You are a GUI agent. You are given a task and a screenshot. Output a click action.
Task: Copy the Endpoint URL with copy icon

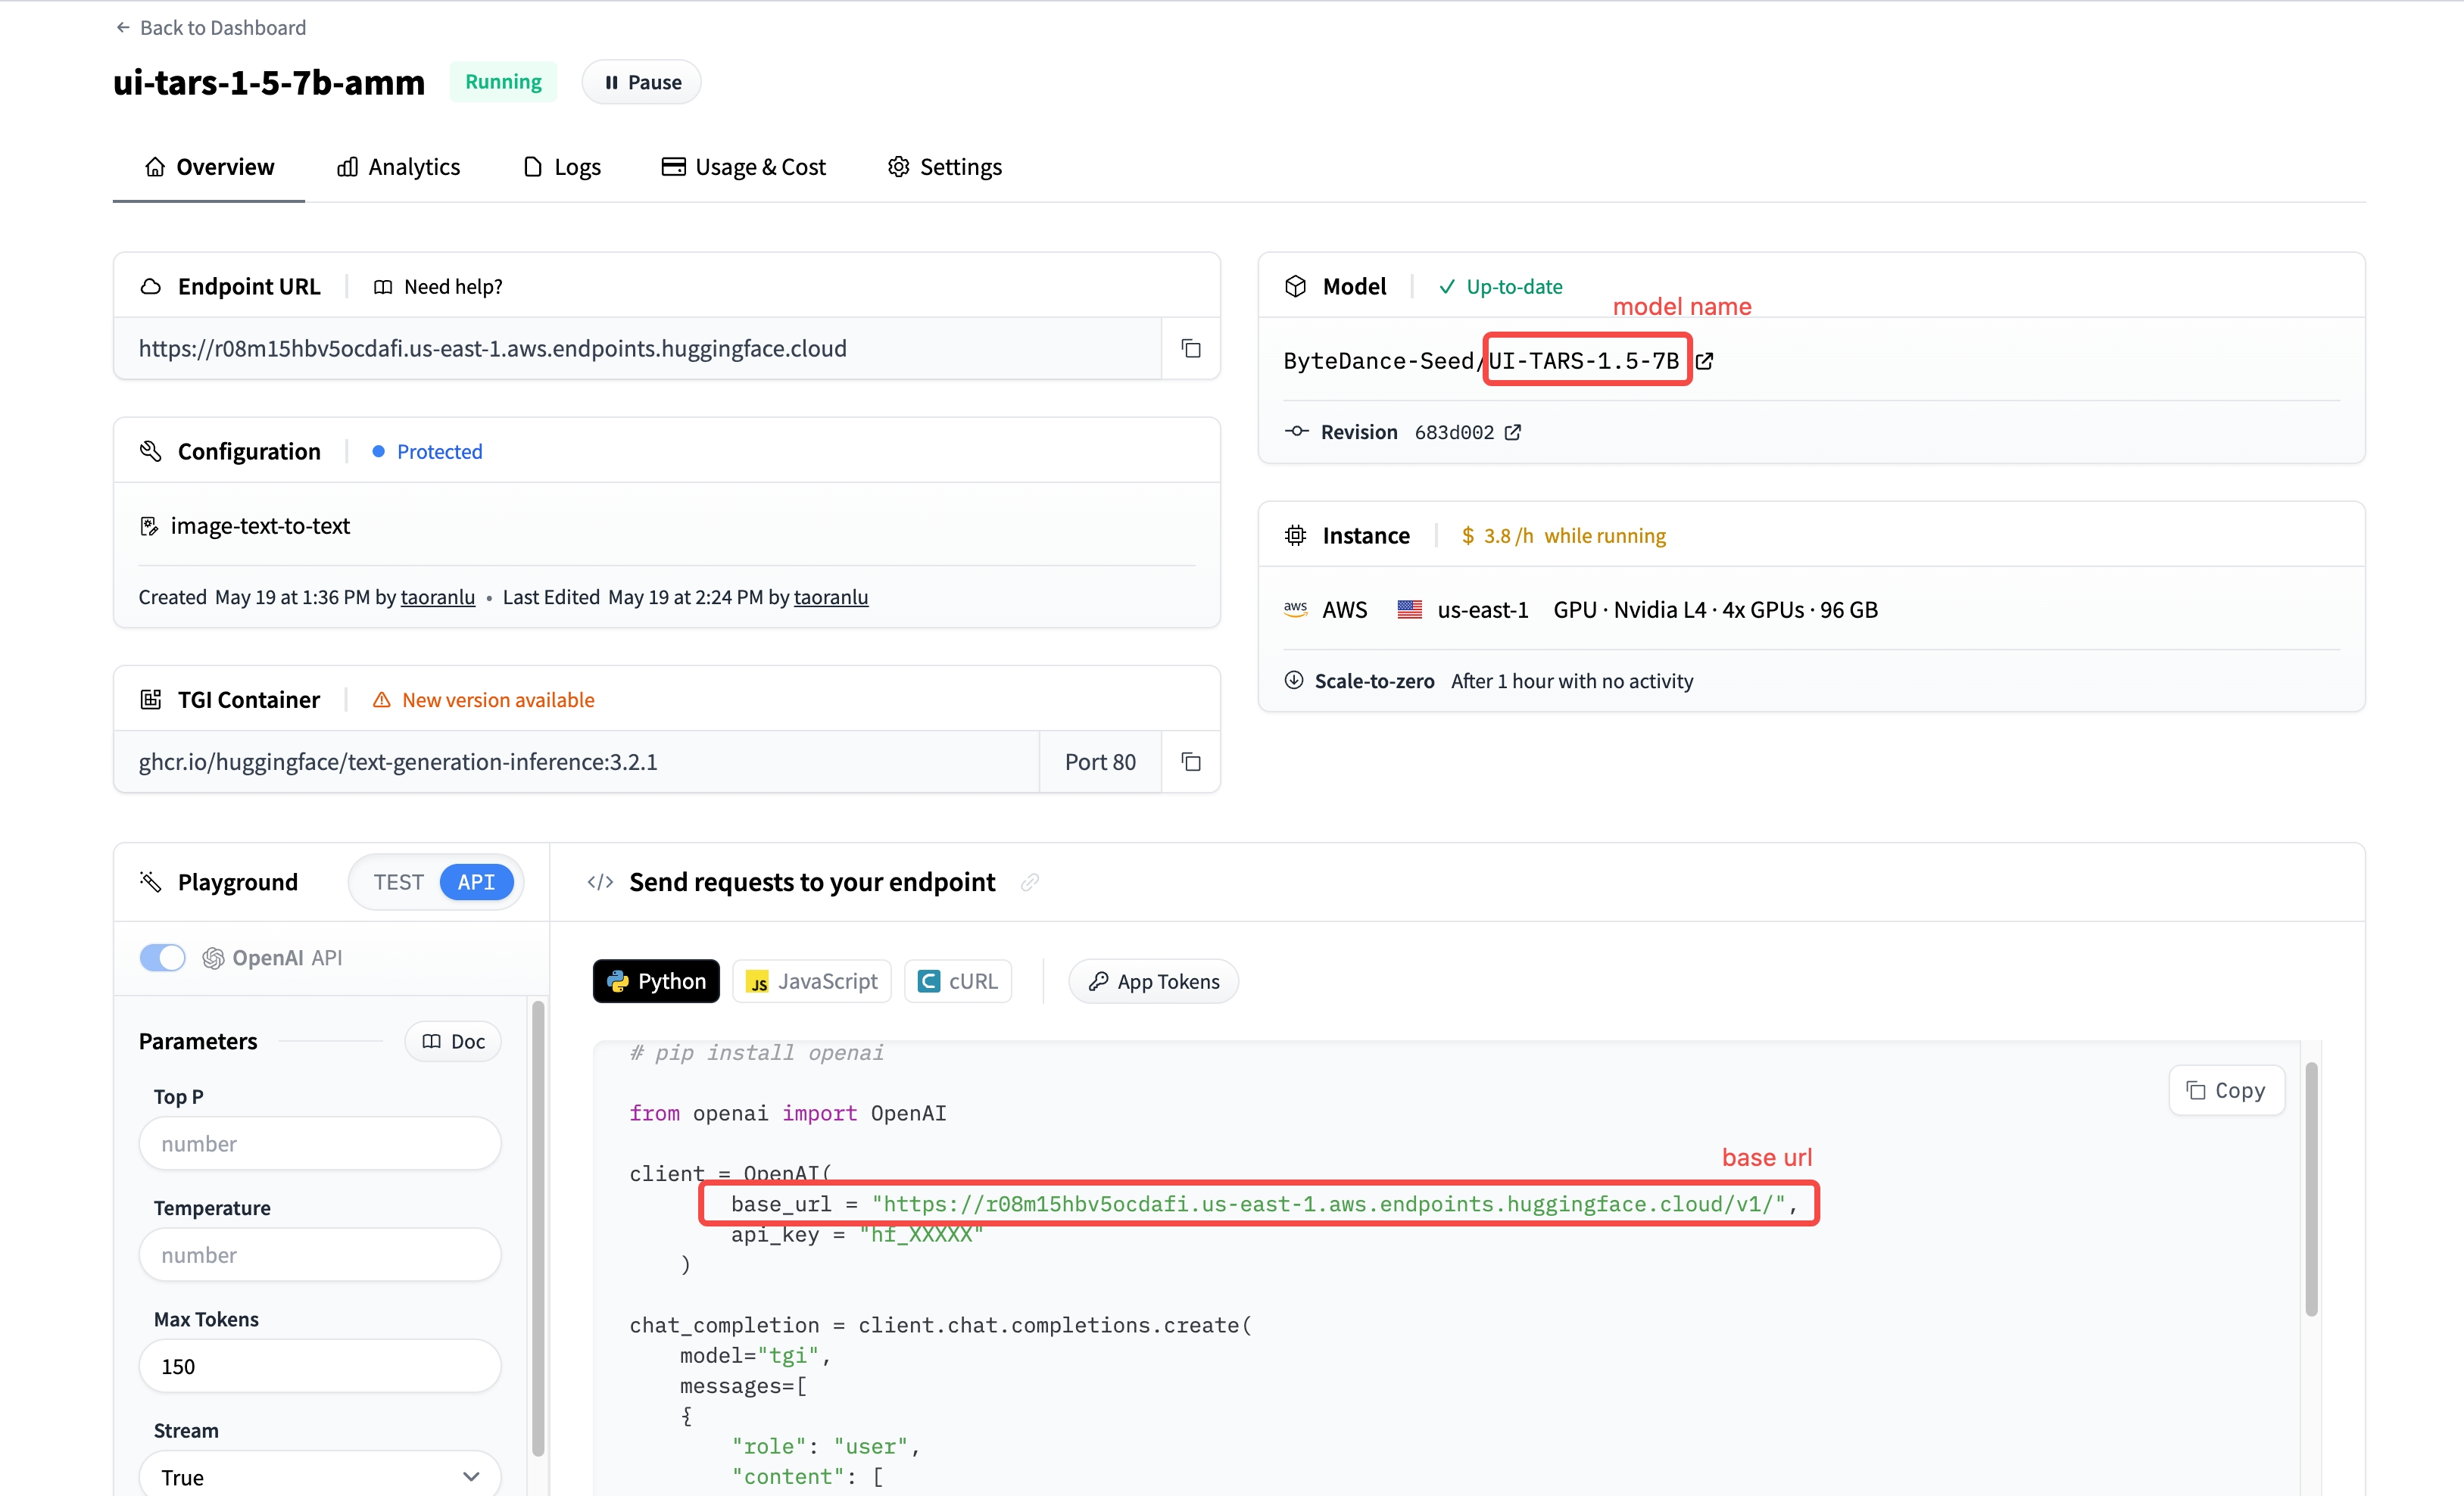coord(1190,348)
